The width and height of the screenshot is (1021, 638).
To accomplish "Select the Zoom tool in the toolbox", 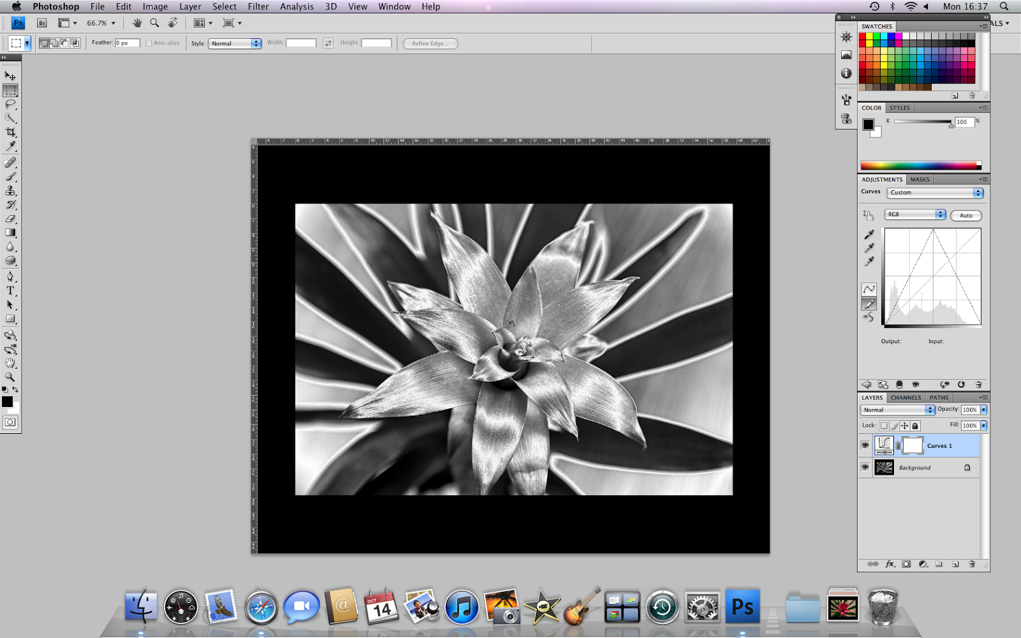I will coord(10,377).
